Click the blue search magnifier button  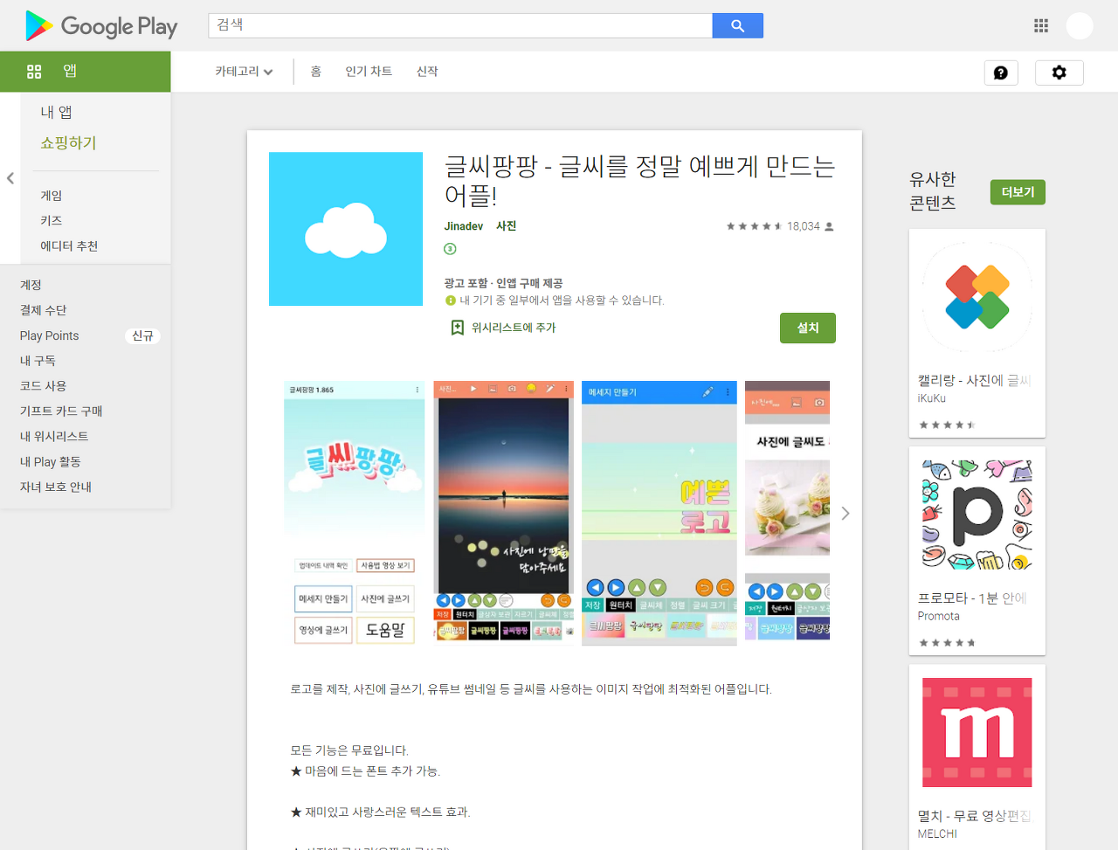click(x=738, y=25)
